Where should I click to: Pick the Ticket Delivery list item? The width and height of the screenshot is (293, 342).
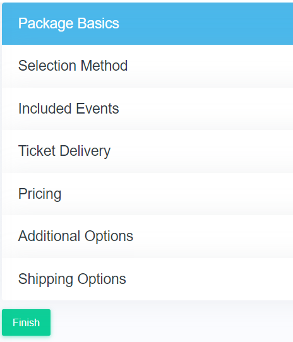tap(147, 151)
